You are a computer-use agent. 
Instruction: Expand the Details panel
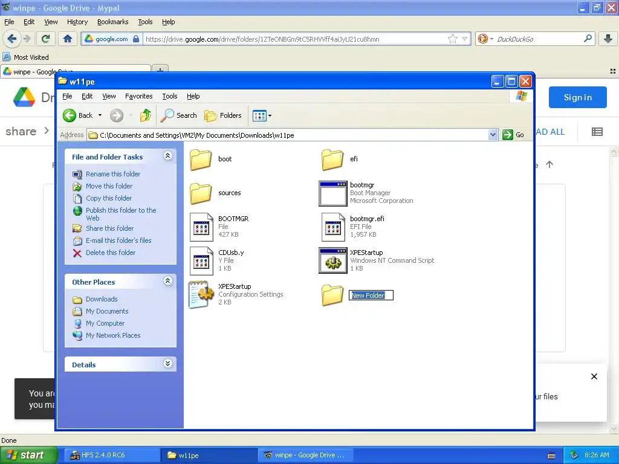point(168,363)
